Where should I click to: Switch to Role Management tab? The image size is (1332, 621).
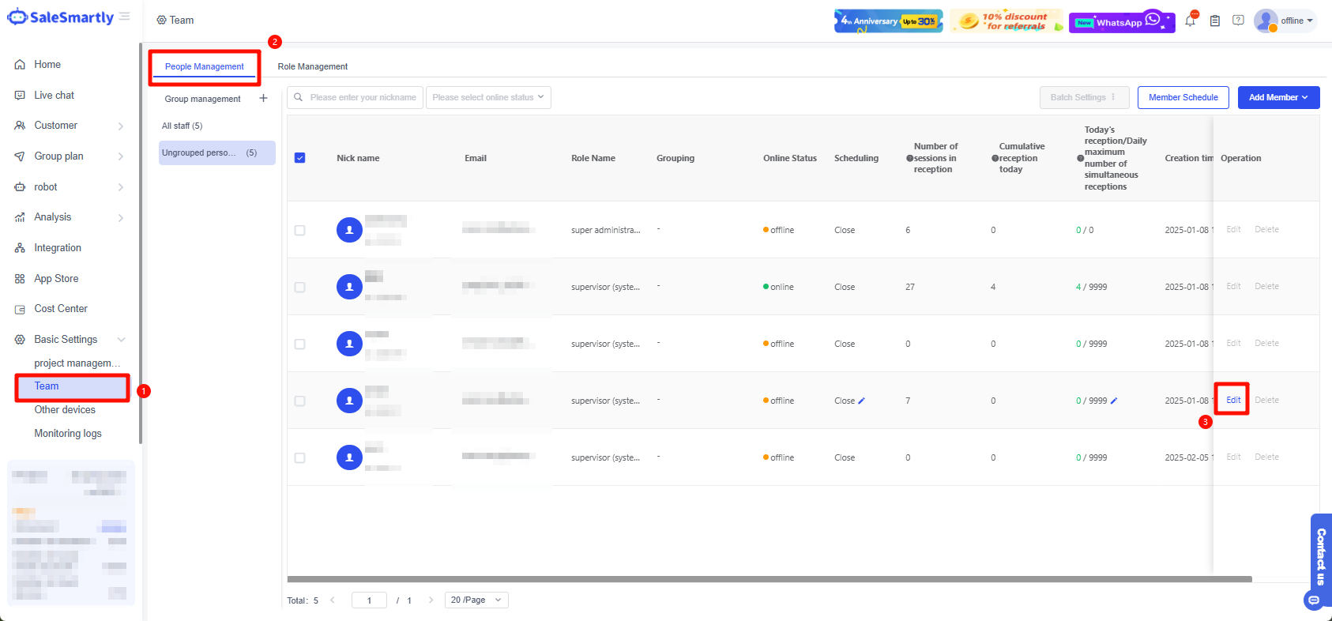tap(312, 67)
